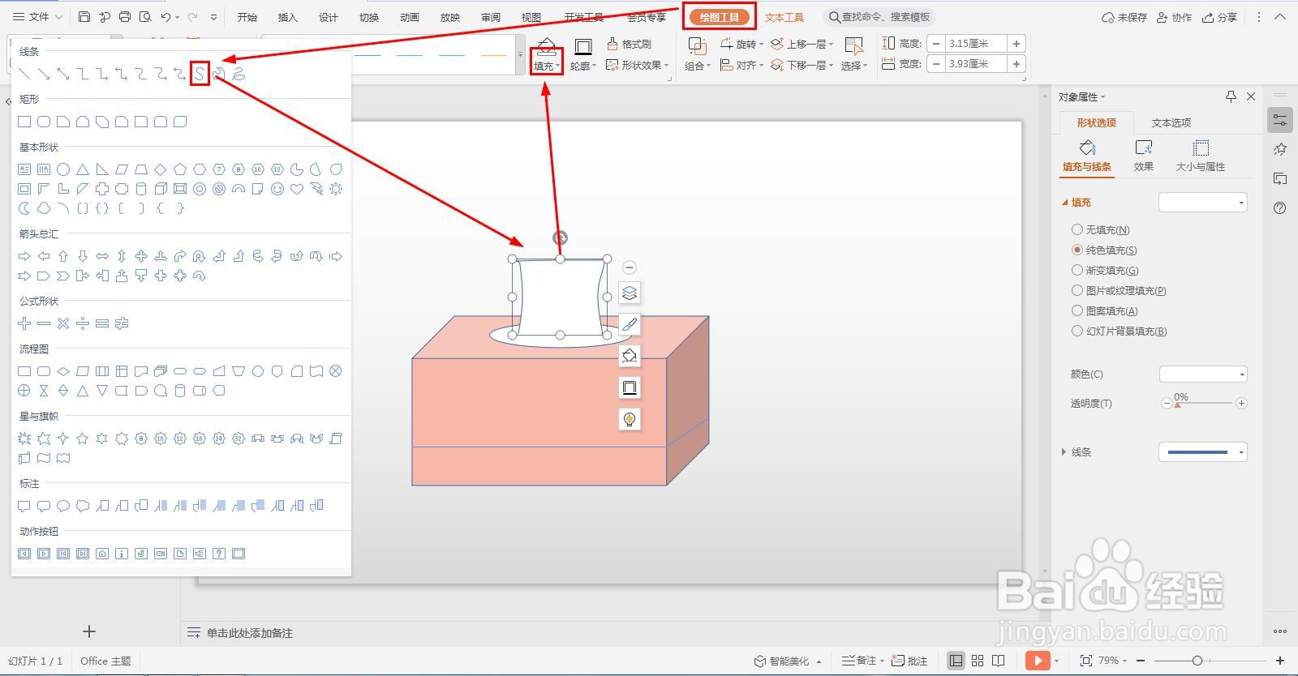Open the 形状效果 dropdown
Screen dimensions: 1298x676
coord(638,65)
